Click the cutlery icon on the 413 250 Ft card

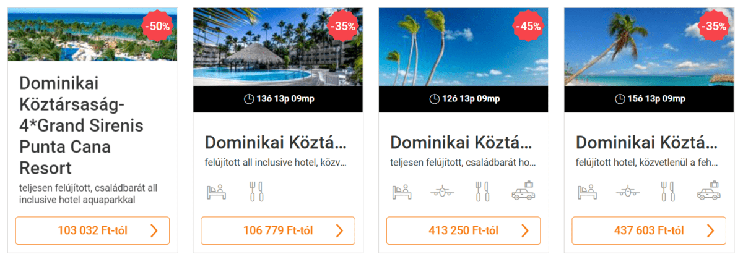tap(482, 191)
